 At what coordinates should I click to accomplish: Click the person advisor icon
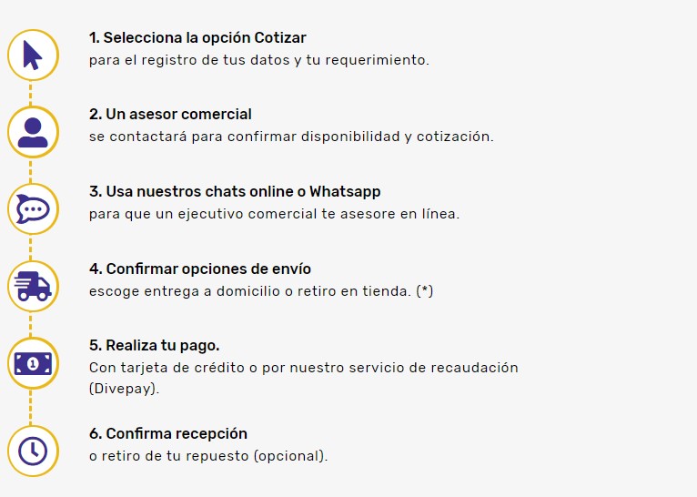pos(33,132)
